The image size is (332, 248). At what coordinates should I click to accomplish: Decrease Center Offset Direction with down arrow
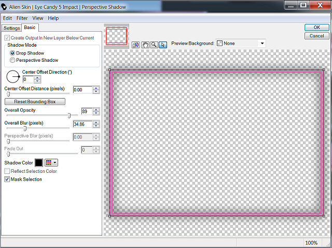[x=37, y=81]
